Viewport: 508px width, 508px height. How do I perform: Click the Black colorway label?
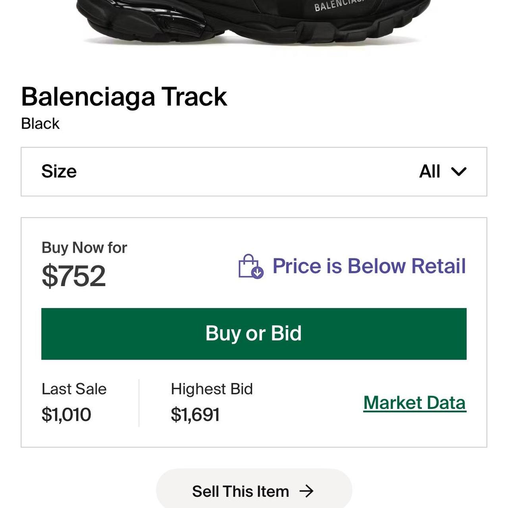coord(40,123)
